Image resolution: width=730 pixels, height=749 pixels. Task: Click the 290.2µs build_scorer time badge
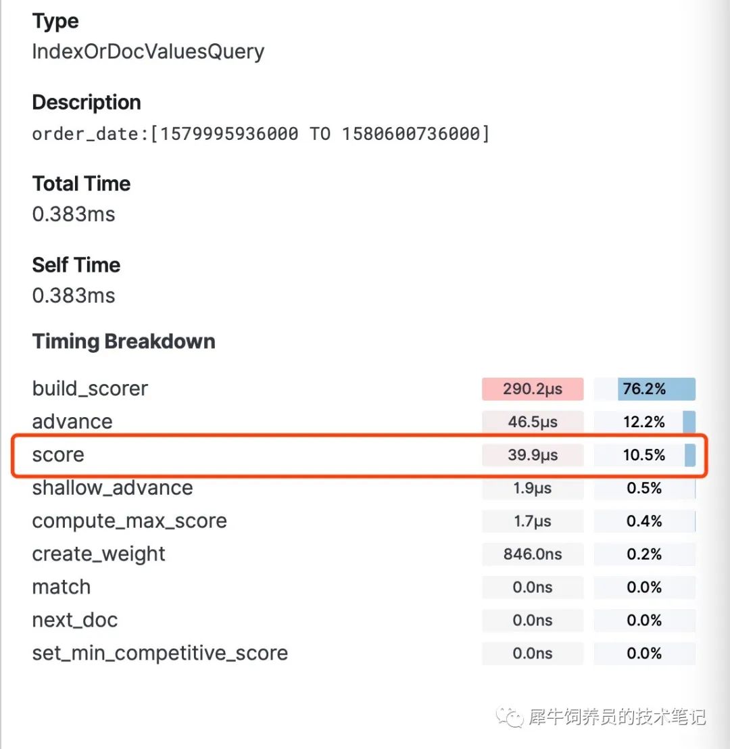[x=533, y=389]
